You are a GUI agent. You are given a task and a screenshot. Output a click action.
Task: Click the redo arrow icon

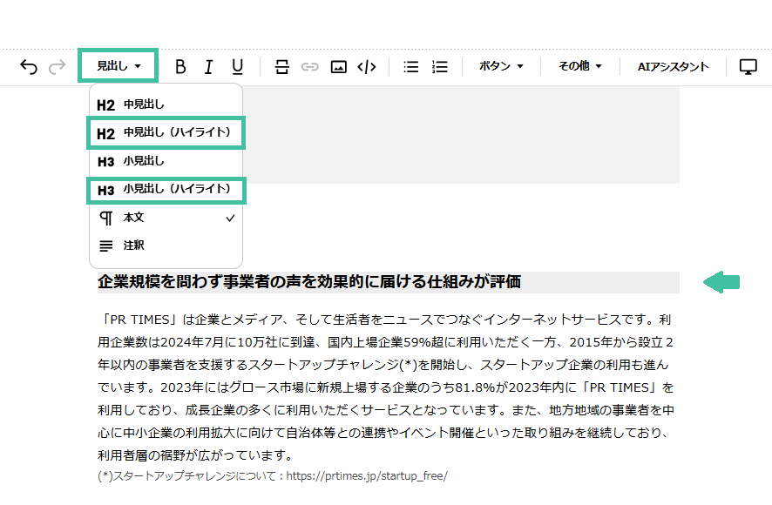tap(58, 67)
